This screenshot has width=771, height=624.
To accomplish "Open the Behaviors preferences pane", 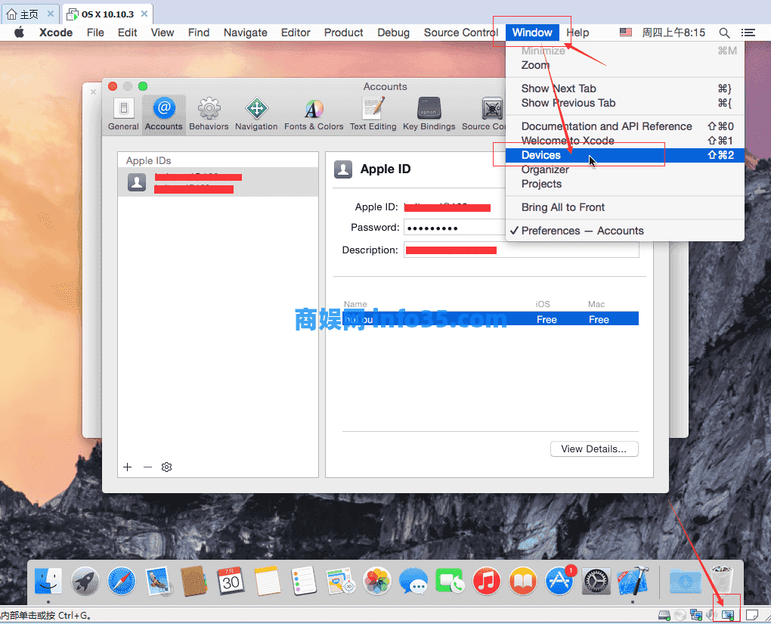I will click(209, 114).
